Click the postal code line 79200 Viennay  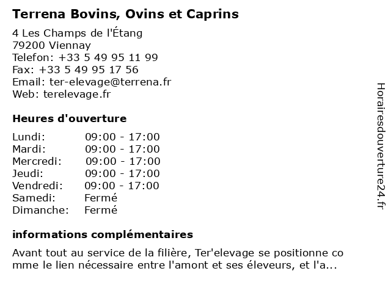click(51, 45)
